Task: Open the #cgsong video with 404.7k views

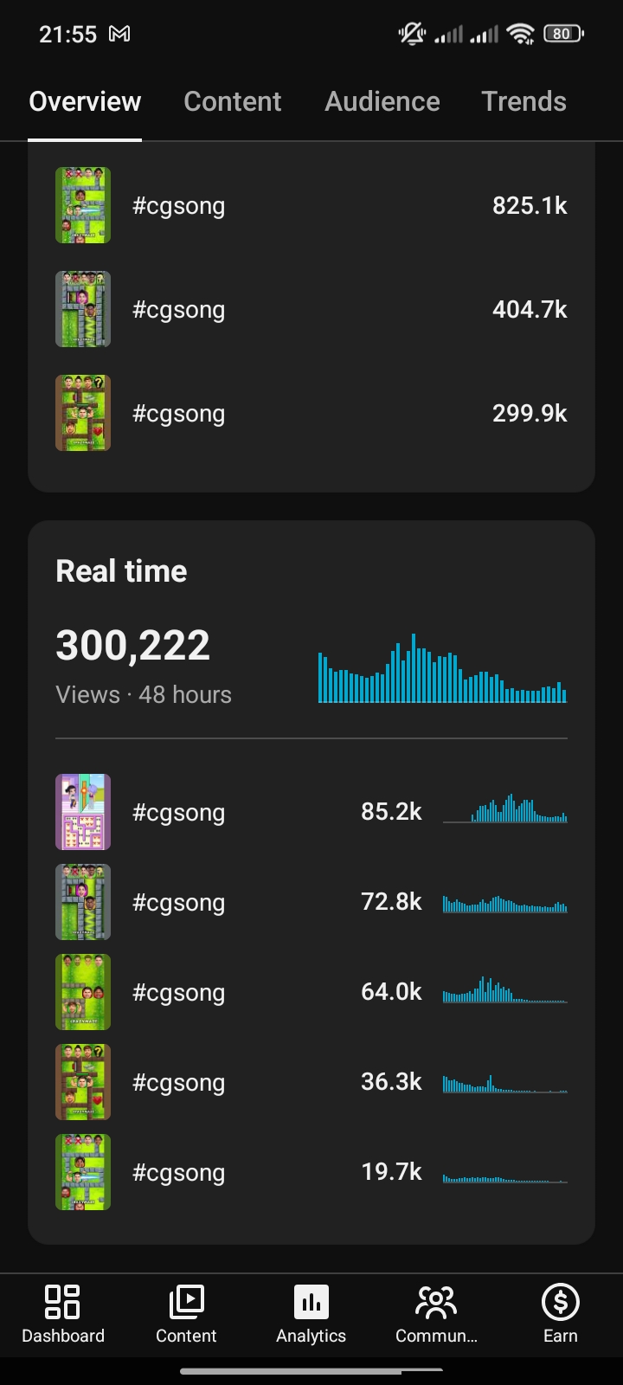Action: pos(311,309)
